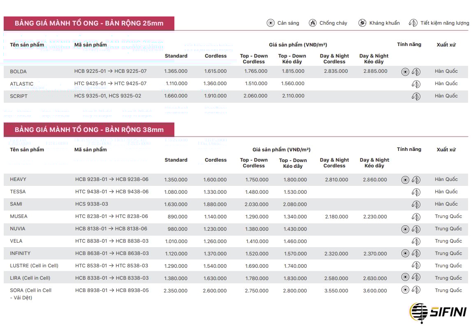Click the light-blocking icon in SORA row

click(x=405, y=290)
